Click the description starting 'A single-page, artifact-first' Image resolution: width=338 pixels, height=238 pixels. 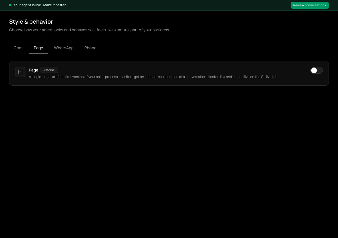point(154,77)
